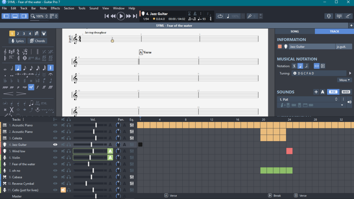Open the Section menu
Image resolution: width=354 pixels, height=199 pixels.
pyautogui.click(x=69, y=8)
